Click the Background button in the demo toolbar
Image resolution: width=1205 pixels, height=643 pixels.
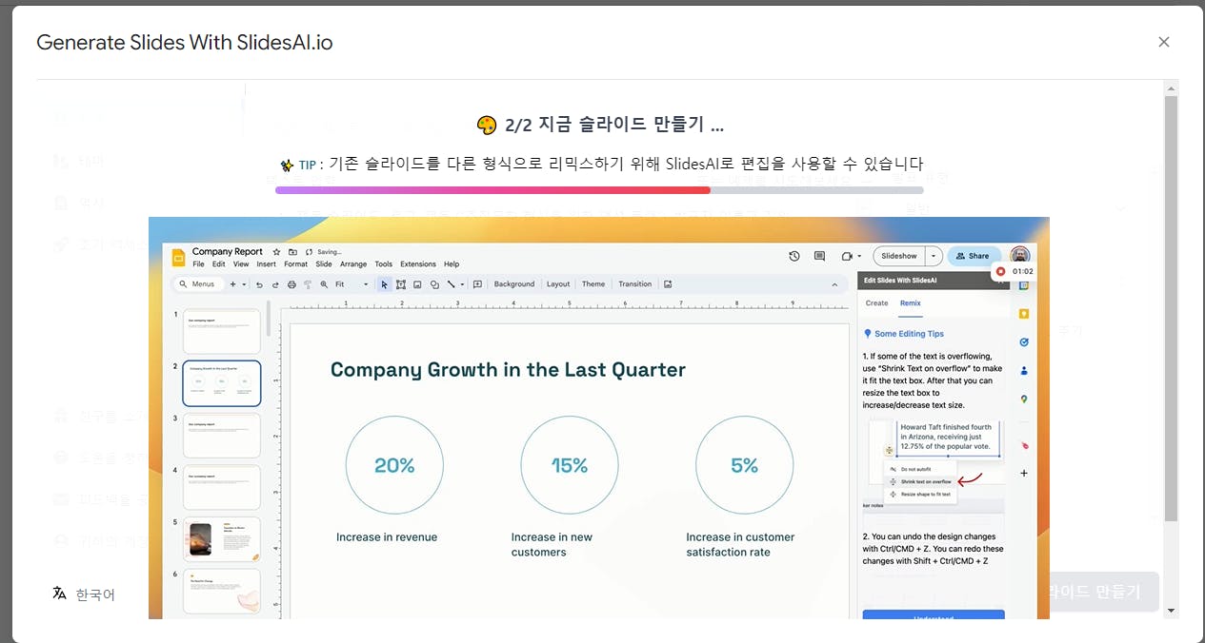[x=514, y=284]
